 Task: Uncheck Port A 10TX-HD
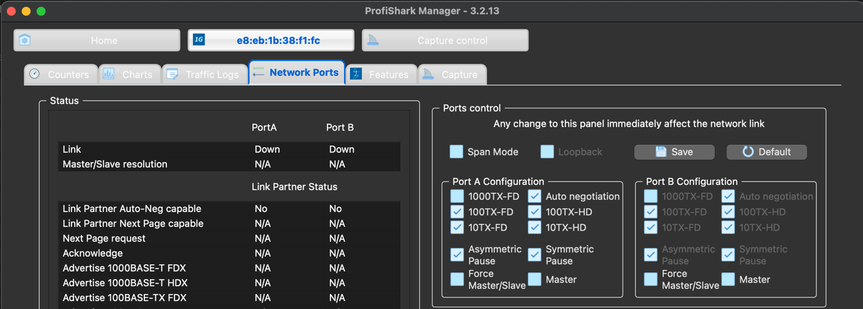[535, 228]
